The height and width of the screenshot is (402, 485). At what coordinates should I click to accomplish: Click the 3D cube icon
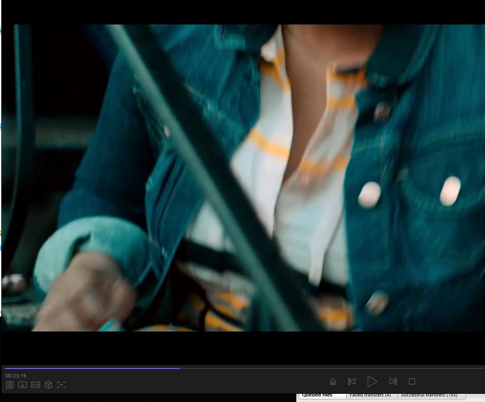point(49,385)
